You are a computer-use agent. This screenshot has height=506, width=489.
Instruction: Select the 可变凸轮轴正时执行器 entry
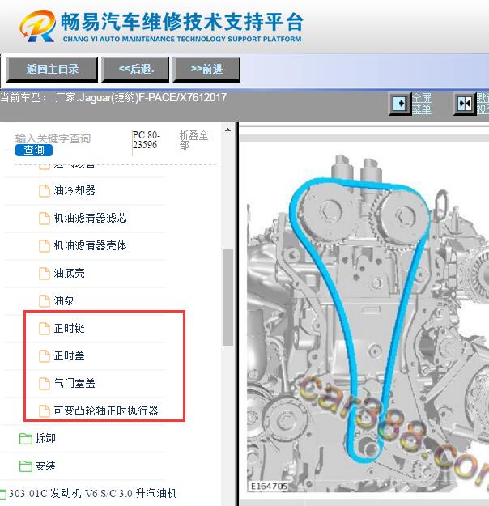[x=106, y=410]
